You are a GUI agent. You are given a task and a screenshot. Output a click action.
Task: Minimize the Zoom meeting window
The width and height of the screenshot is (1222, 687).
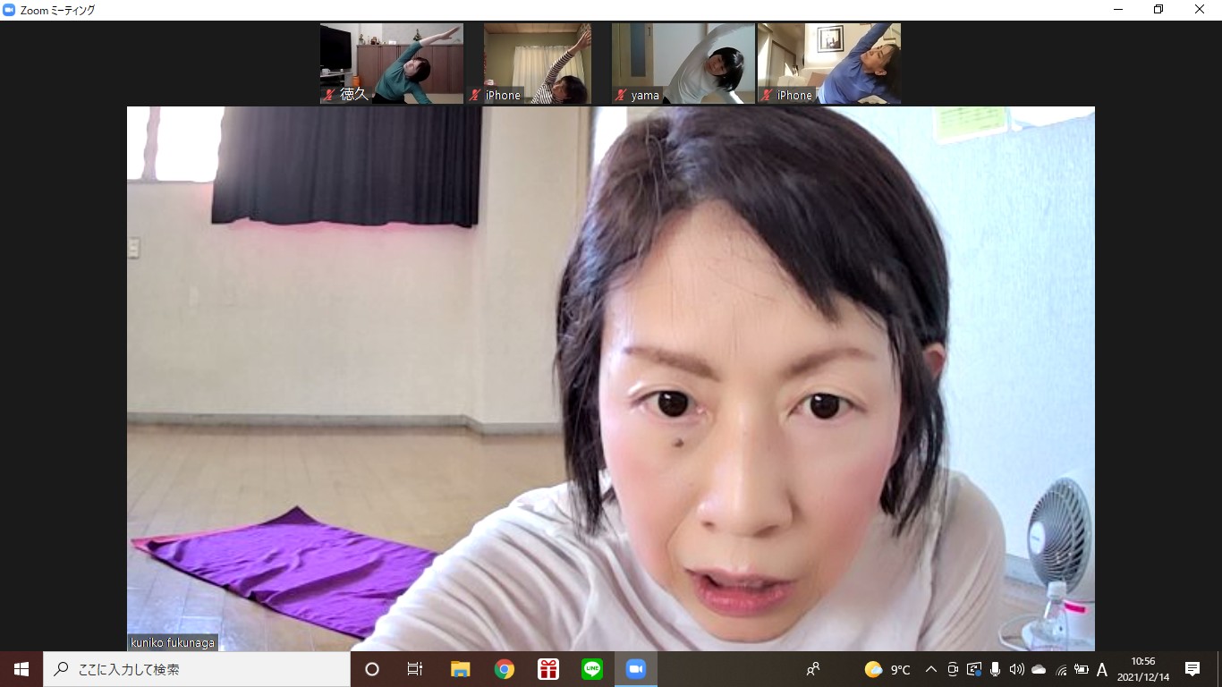[1119, 10]
